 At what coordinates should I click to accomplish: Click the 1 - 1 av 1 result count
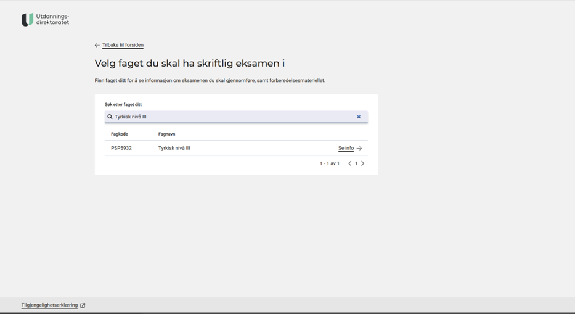tap(329, 163)
